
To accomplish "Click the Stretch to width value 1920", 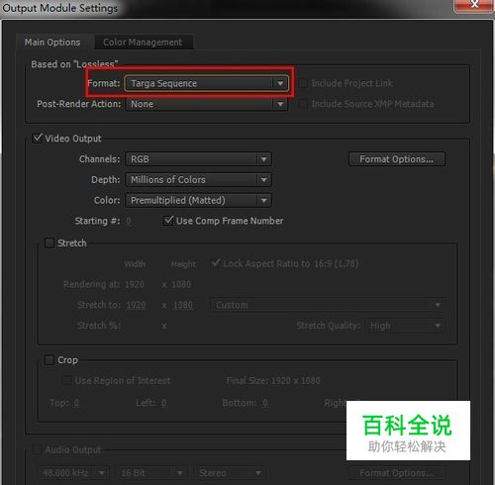I will click(136, 305).
